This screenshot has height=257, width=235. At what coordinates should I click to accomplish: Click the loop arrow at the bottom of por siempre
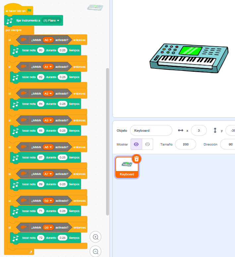point(30,252)
